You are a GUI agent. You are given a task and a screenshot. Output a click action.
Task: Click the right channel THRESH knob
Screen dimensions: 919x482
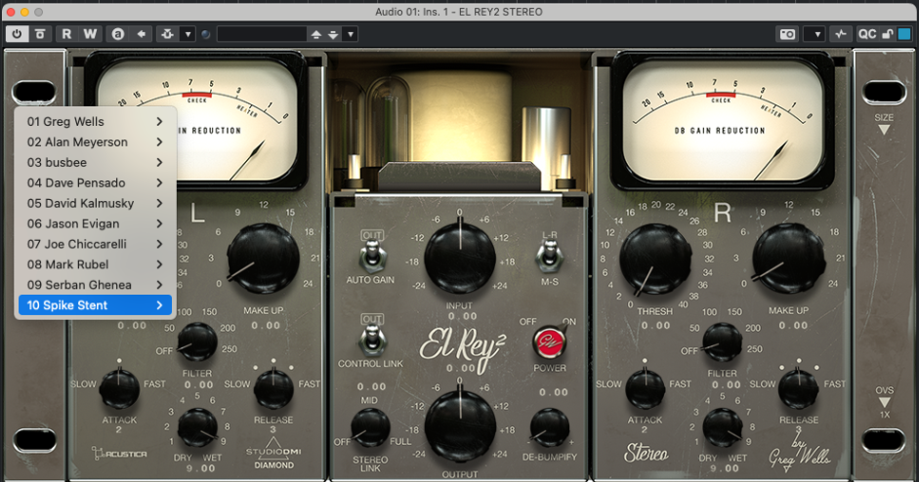tap(656, 259)
